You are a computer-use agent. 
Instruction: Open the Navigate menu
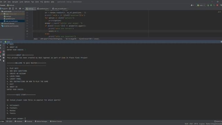point(15,2)
